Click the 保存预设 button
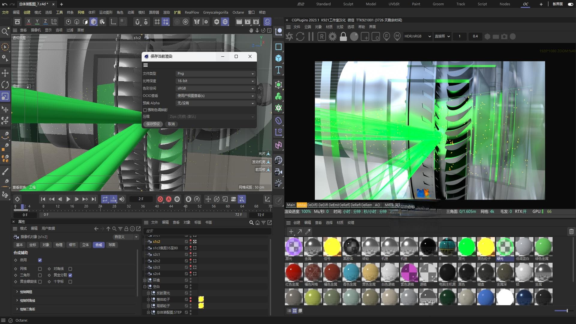Viewport: 576px width, 324px height. tap(153, 124)
